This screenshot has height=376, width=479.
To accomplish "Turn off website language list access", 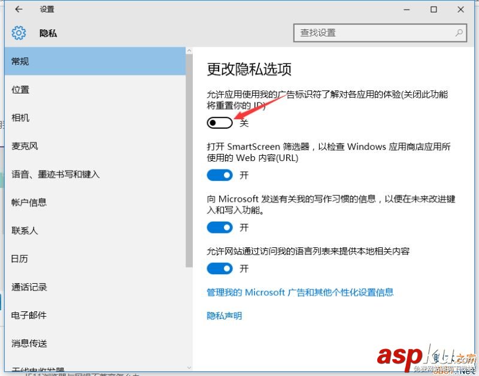I will (x=220, y=268).
